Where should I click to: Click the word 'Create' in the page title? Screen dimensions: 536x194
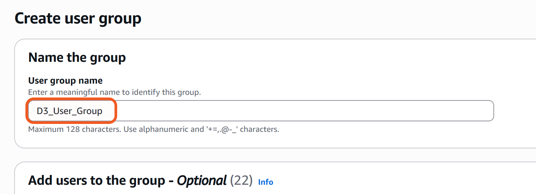point(38,19)
